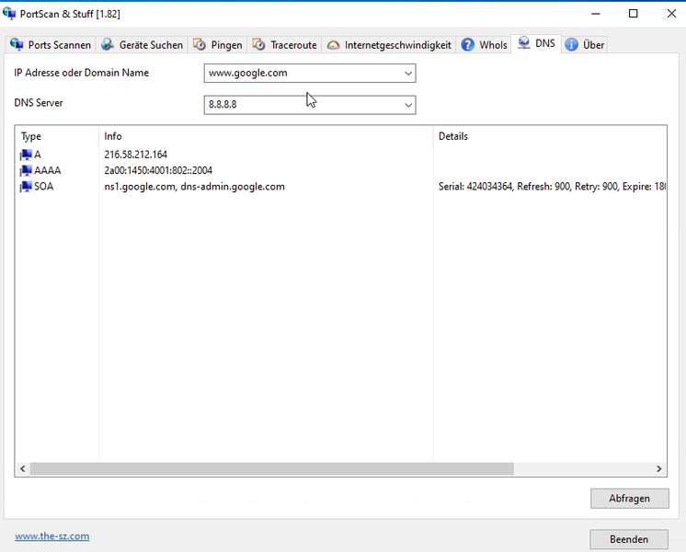The width and height of the screenshot is (686, 552).
Task: Click the Pingen tab icon
Action: [200, 45]
